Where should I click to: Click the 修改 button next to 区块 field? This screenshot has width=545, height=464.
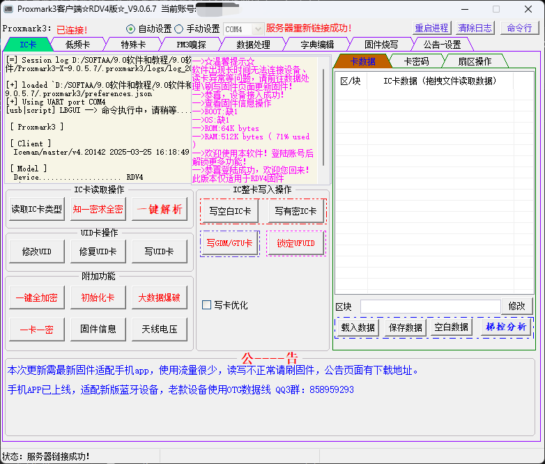click(x=516, y=306)
